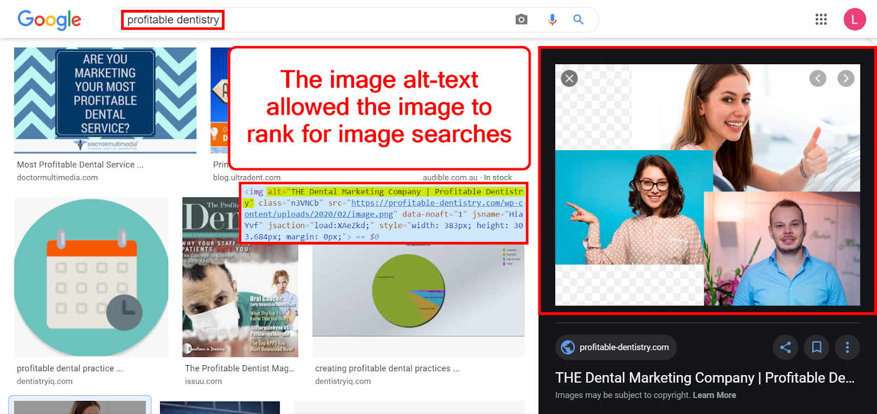Image resolution: width=877 pixels, height=414 pixels.
Task: Go to next image in preview
Action: point(846,78)
